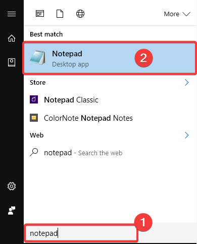Open the Notebook icon in sidebar
This screenshot has height=244, width=197.
(x=12, y=62)
